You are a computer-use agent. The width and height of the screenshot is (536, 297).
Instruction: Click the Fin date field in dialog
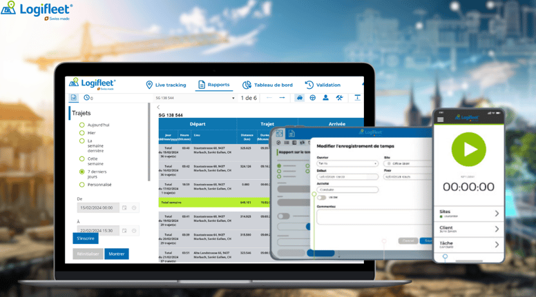pos(408,176)
